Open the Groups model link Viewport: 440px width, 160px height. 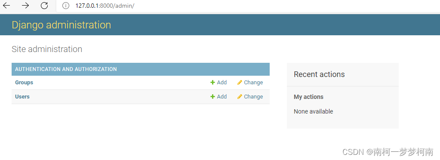coord(24,83)
